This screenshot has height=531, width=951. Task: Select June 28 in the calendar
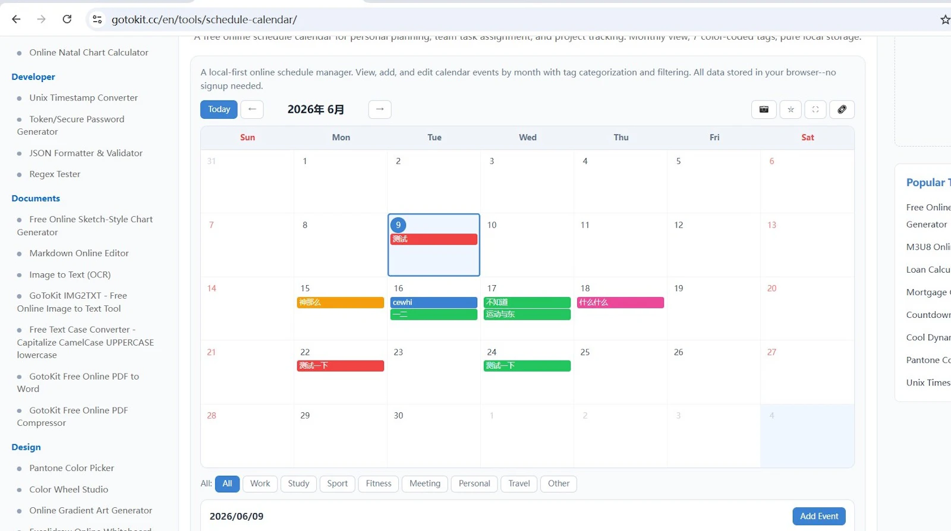(x=247, y=435)
